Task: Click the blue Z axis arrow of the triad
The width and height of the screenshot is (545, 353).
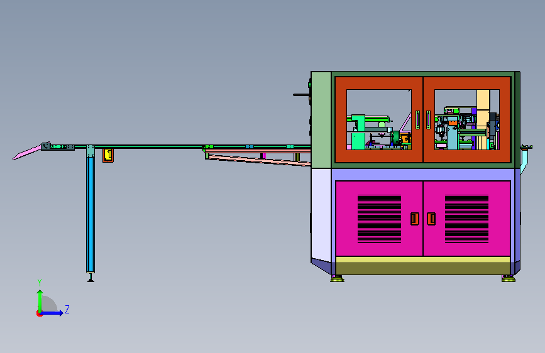Action: tap(52, 313)
